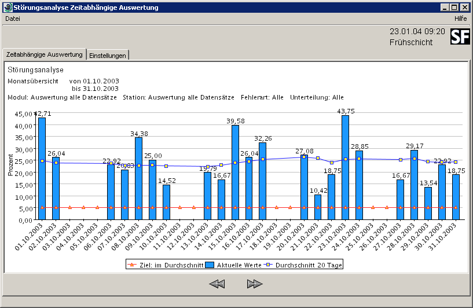
Task: Click the Durchschnitt 20 Tage legend text
Action: coord(309,265)
